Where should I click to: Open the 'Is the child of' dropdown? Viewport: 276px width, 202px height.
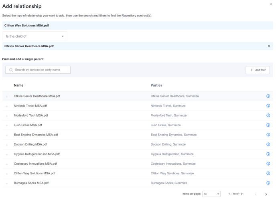click(35, 36)
